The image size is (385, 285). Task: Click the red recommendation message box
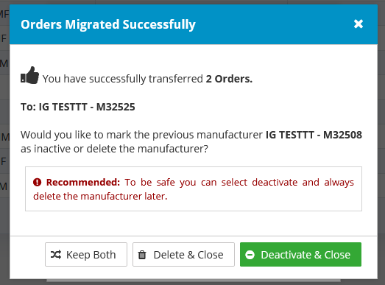pyautogui.click(x=194, y=189)
